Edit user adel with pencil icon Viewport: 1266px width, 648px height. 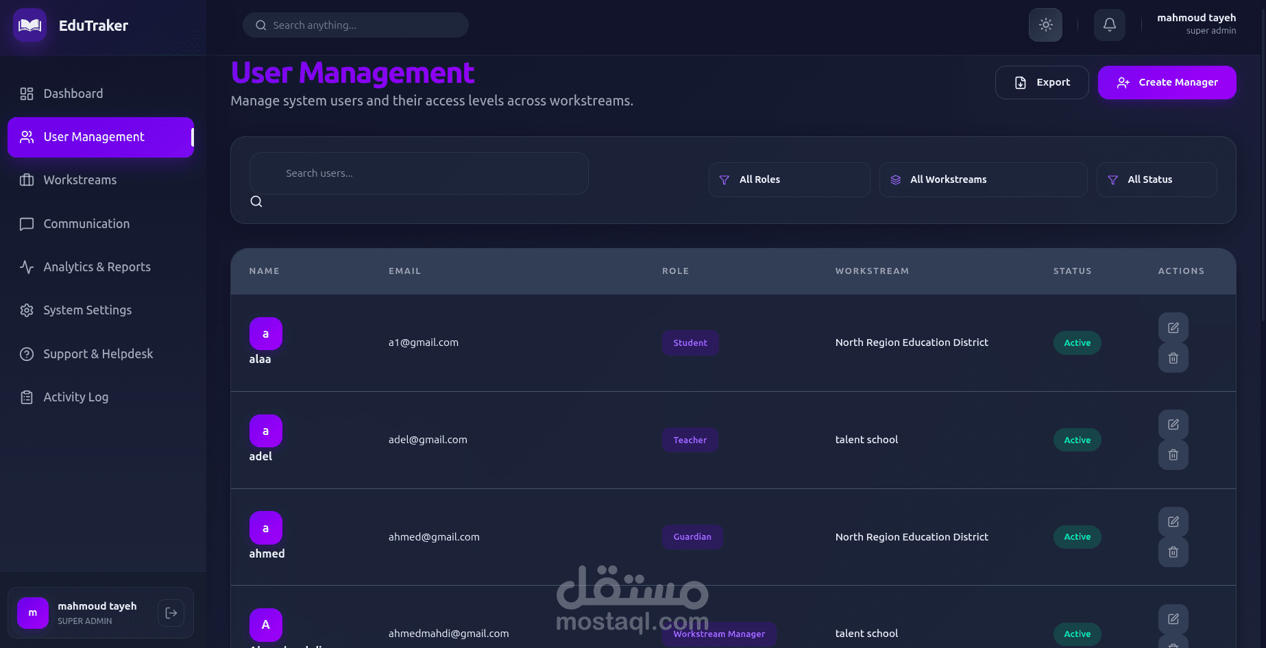click(x=1173, y=425)
